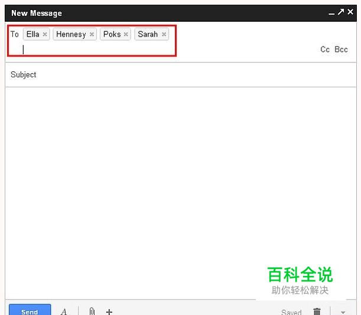The height and width of the screenshot is (315, 361).
Task: Click the Sarah recipient name
Action: click(x=148, y=34)
